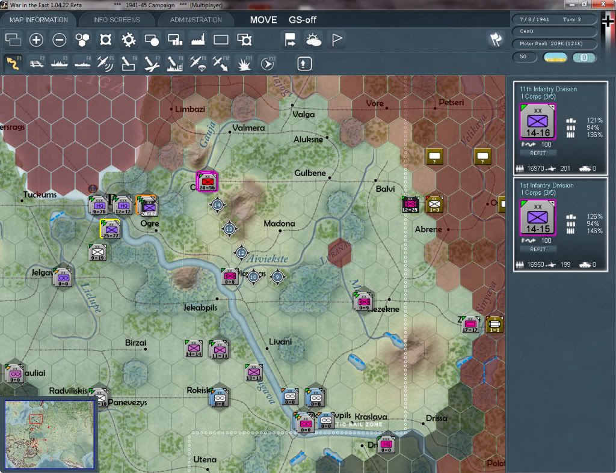
Task: Click the boxed up-arrow toolbar icon
Action: pyautogui.click(x=304, y=64)
